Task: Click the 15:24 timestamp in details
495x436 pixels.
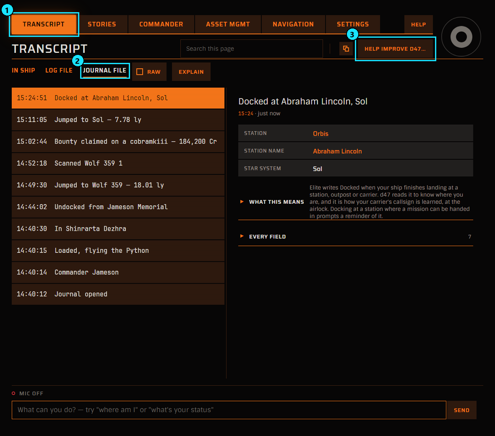Action: [245, 113]
